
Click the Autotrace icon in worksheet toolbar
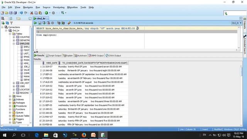(63, 23)
